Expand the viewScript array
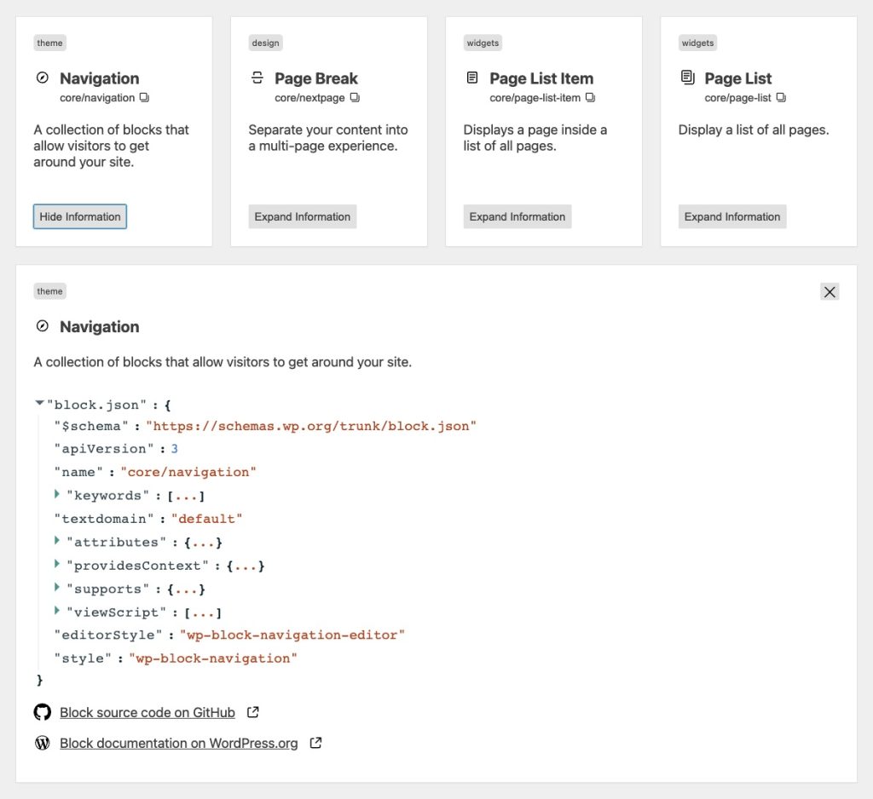 [x=57, y=611]
